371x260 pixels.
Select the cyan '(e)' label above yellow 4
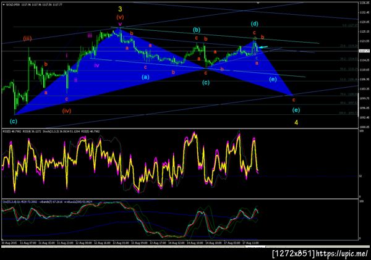pos(296,110)
